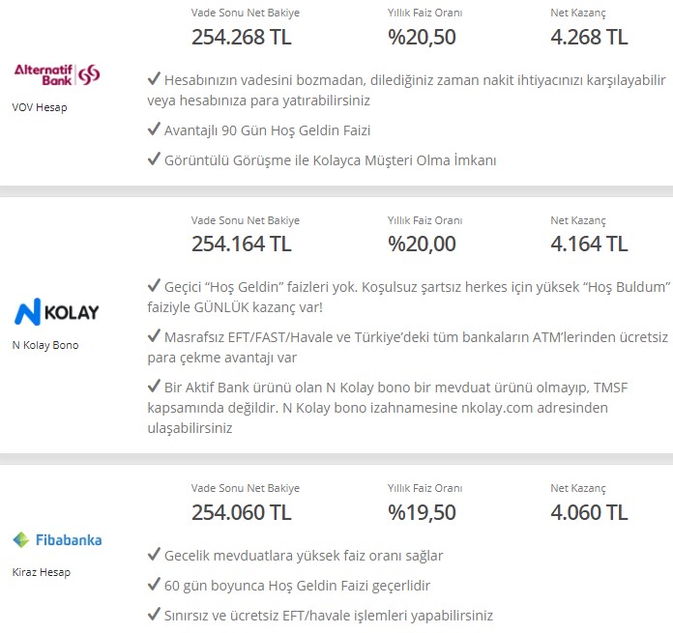This screenshot has height=633, width=673.
Task: Open the N Kolay Bono product link
Action: click(x=45, y=345)
